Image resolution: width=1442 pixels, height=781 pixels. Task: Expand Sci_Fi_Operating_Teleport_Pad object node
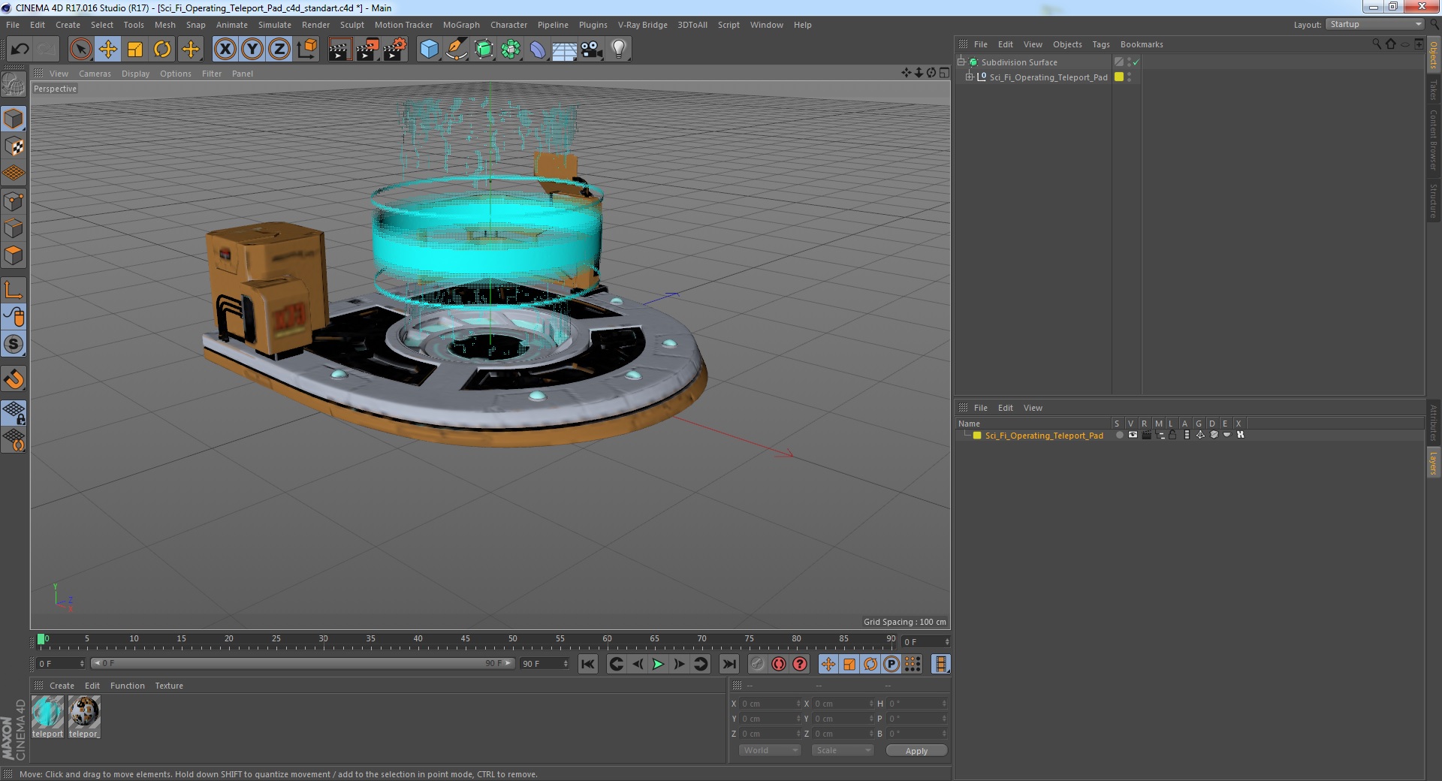point(970,77)
